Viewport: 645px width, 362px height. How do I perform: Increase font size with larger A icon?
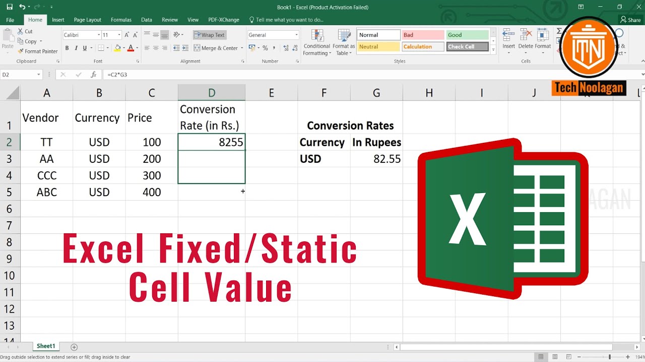pyautogui.click(x=128, y=35)
